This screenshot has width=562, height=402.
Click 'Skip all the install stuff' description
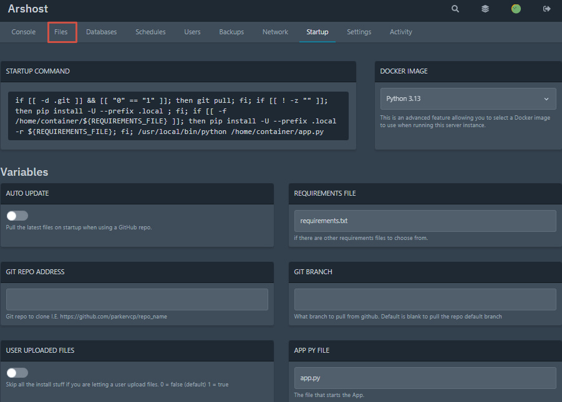point(117,385)
